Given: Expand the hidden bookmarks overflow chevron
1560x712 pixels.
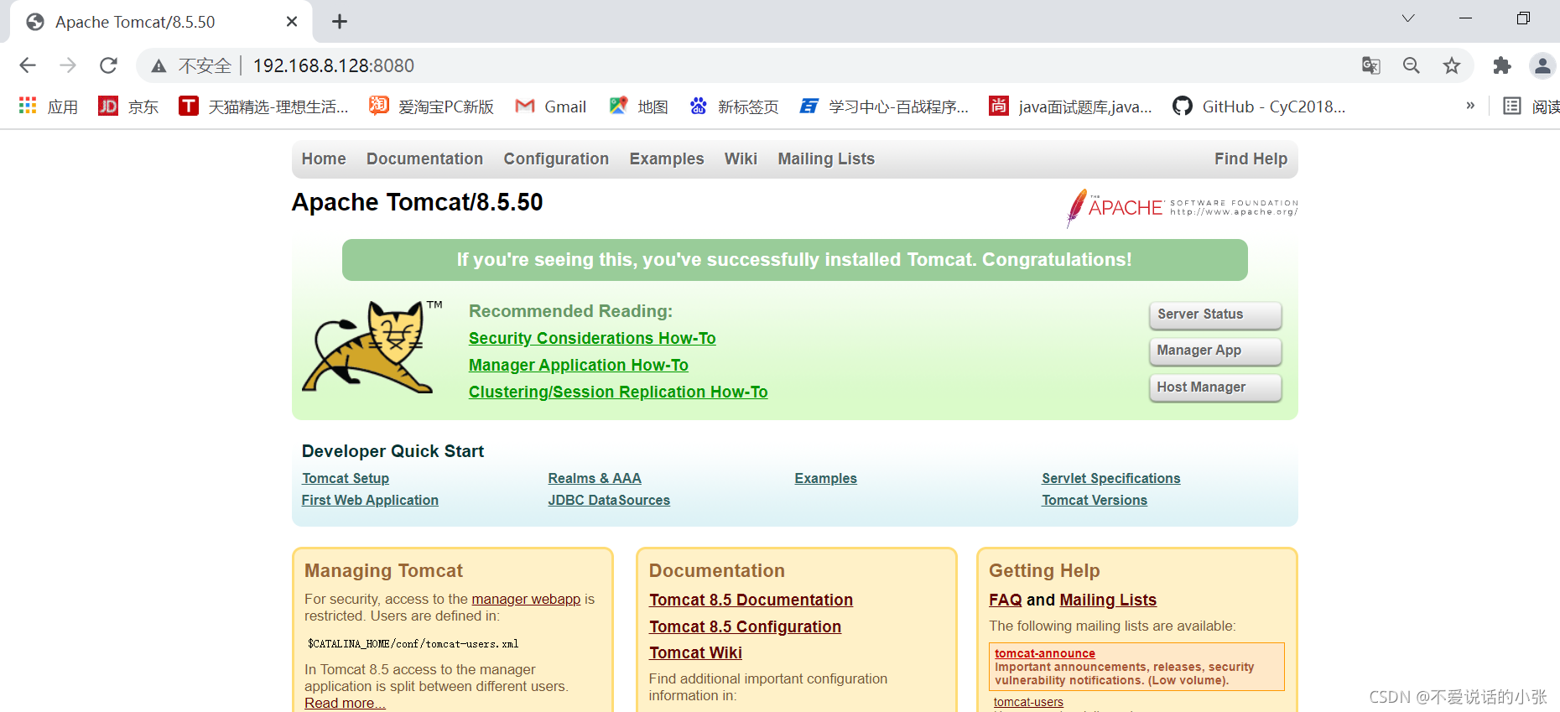Looking at the screenshot, I should pos(1470,106).
